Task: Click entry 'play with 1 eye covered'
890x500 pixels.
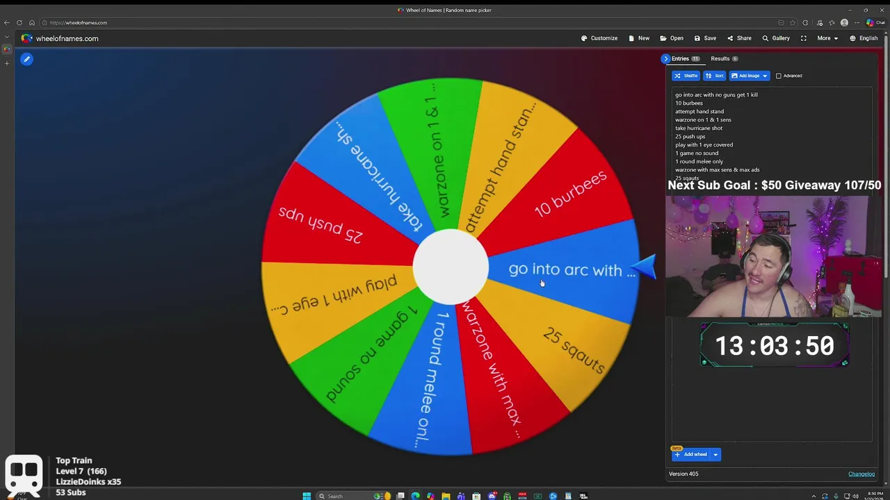Action: (x=704, y=144)
